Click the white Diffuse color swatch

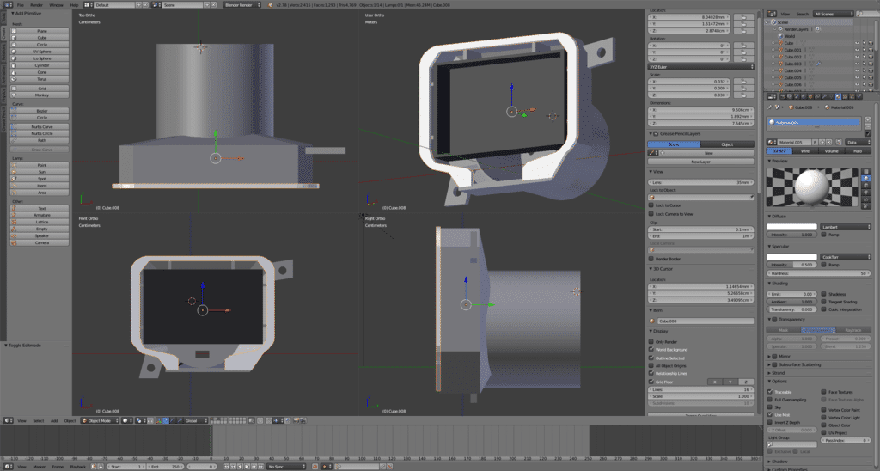(791, 227)
